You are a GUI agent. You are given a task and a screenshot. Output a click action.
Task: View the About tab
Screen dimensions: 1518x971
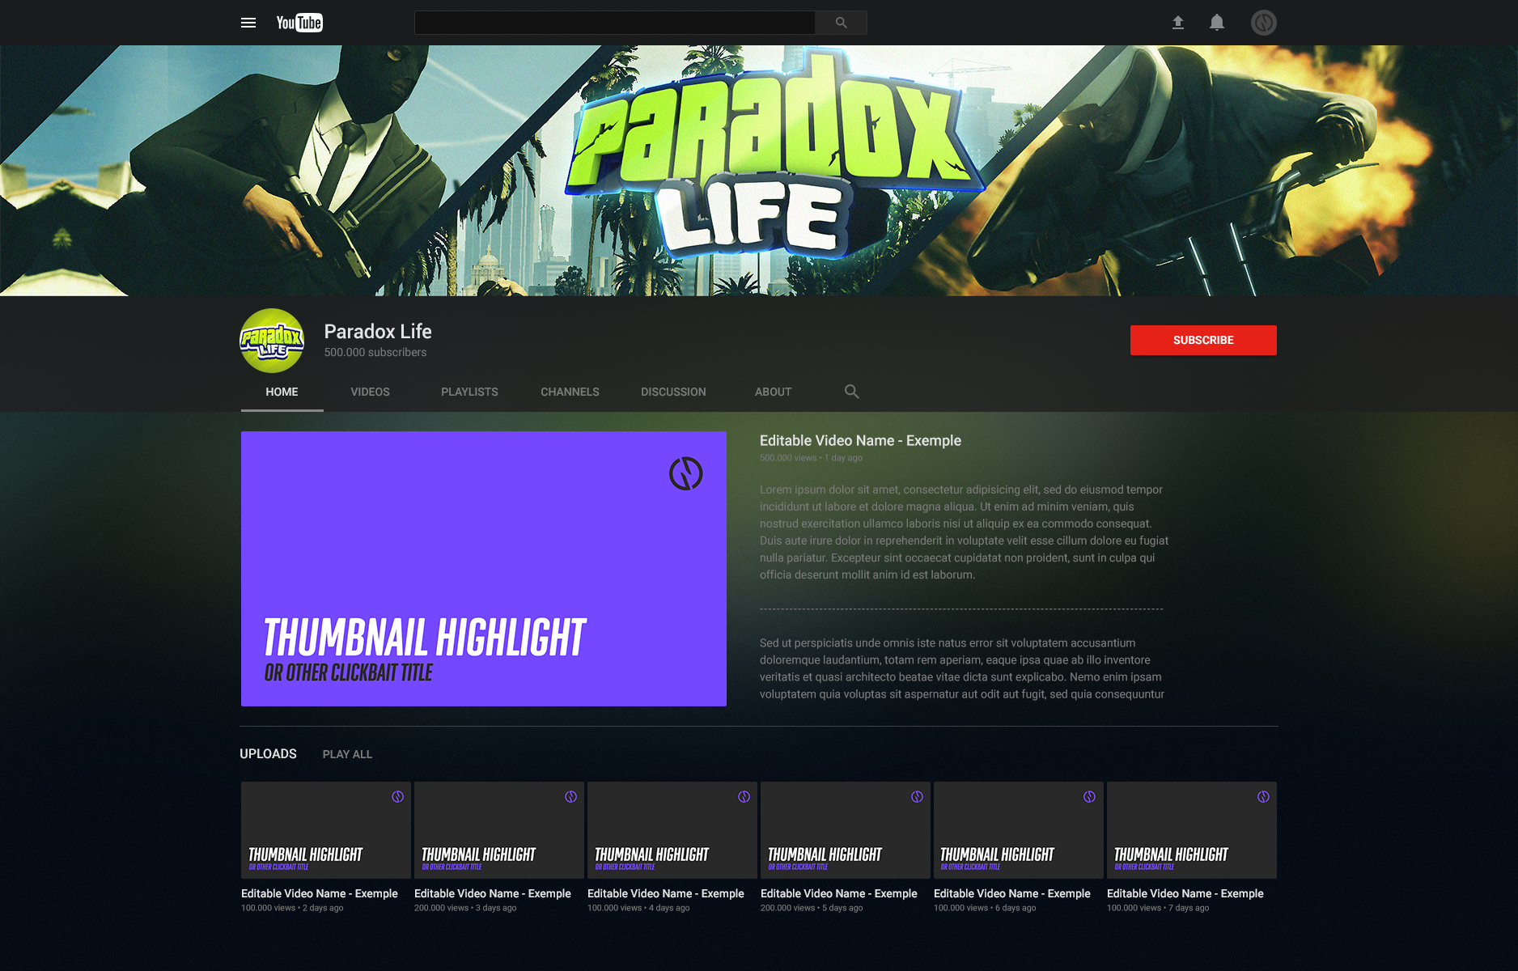click(773, 392)
